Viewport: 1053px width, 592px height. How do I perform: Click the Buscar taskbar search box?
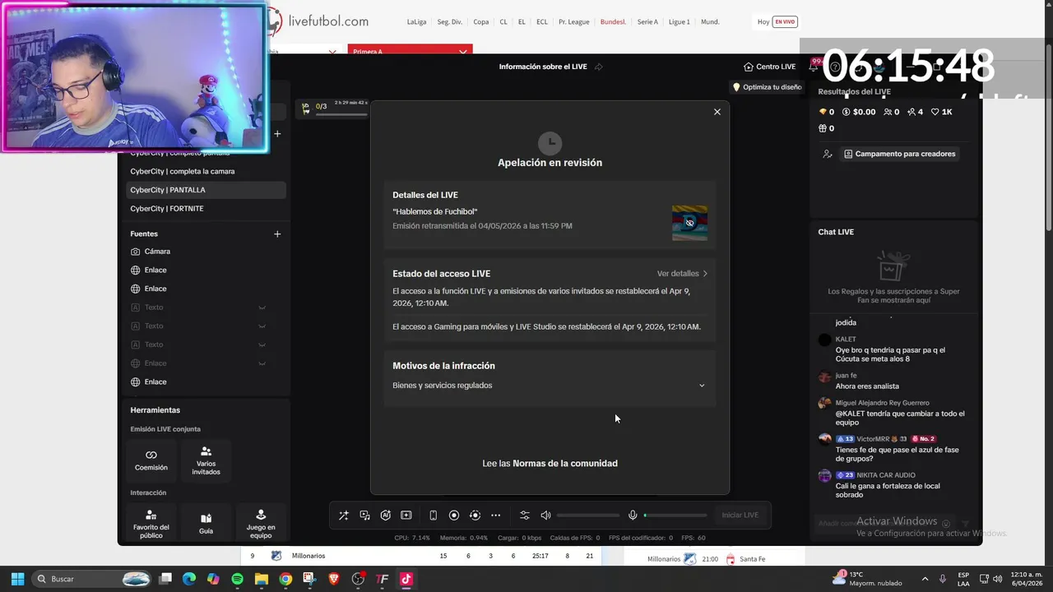[x=92, y=579]
